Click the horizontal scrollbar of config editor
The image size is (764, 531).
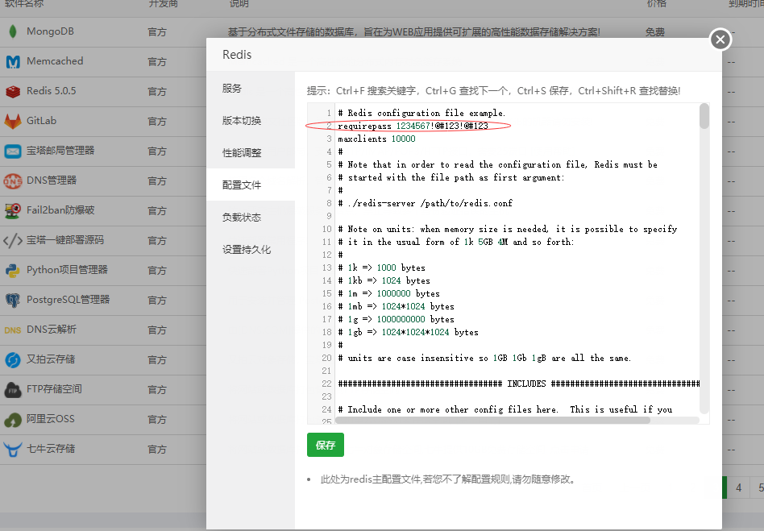click(492, 420)
